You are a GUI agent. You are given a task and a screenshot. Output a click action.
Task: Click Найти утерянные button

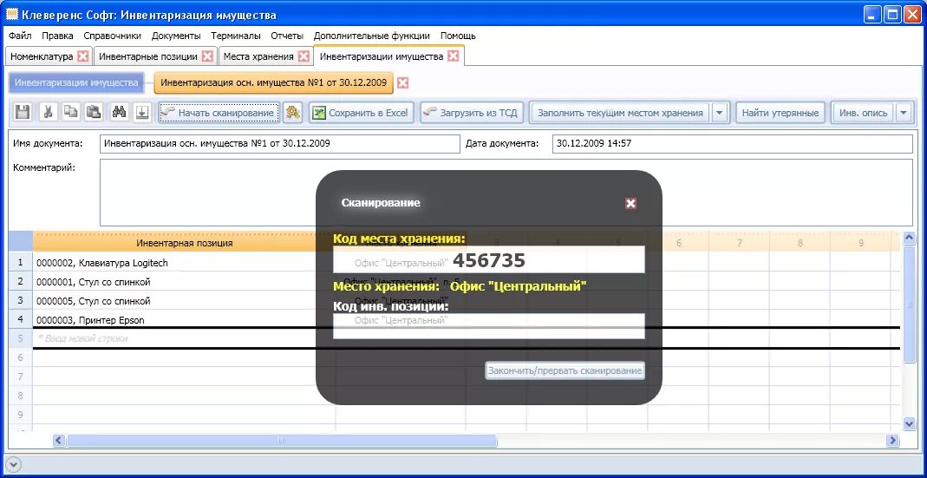780,113
